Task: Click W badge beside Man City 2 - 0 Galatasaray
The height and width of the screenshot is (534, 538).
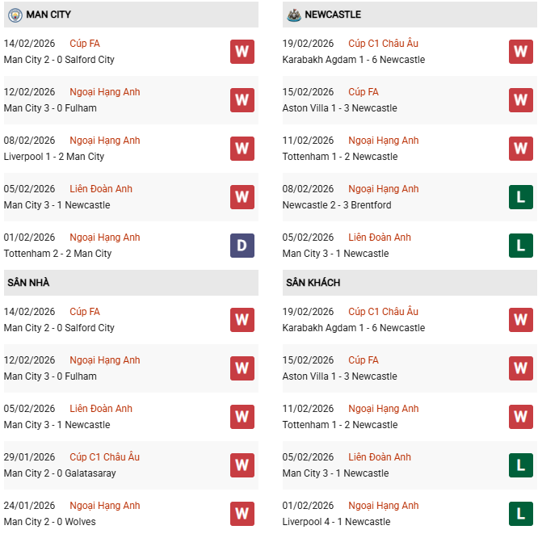Action: click(x=242, y=465)
